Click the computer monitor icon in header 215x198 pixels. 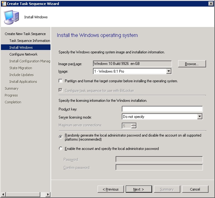(x=11, y=17)
